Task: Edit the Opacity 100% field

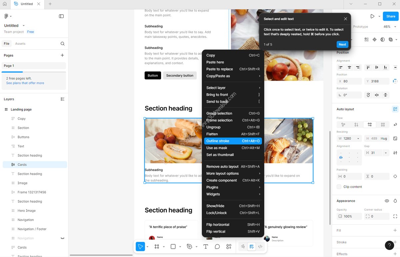Action: 349,216
